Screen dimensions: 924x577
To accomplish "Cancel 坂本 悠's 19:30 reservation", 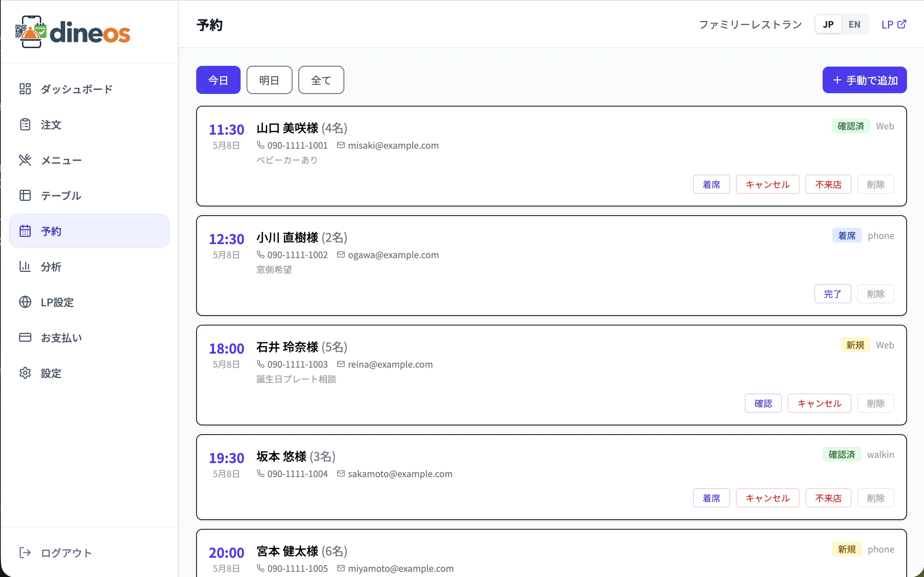I will (x=767, y=498).
